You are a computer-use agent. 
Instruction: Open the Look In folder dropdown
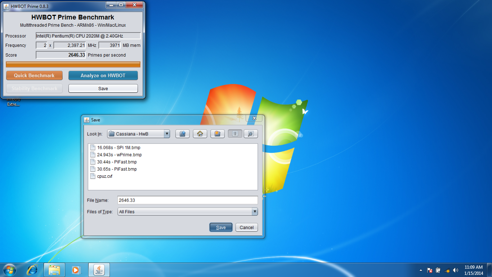click(167, 134)
